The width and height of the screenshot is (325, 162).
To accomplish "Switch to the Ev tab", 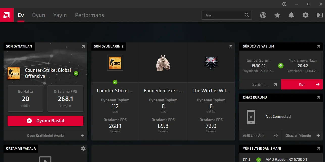I will coord(21,15).
